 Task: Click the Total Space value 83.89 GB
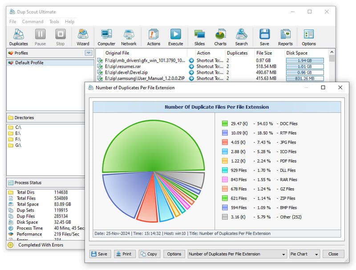tap(62, 204)
